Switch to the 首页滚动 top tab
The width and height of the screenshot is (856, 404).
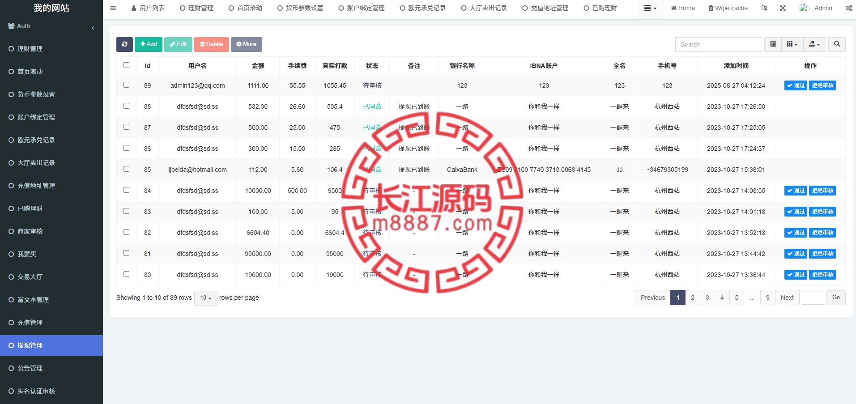(x=245, y=8)
